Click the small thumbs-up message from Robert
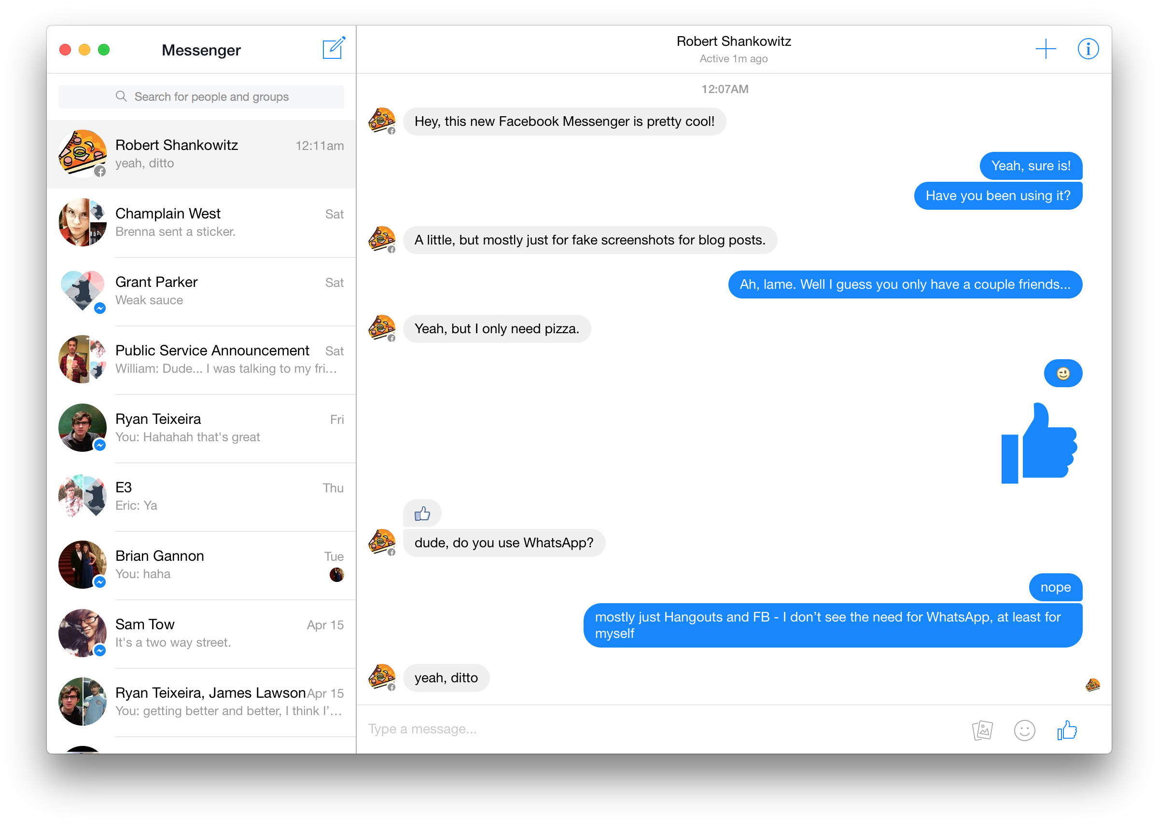This screenshot has height=825, width=1158. [x=422, y=514]
